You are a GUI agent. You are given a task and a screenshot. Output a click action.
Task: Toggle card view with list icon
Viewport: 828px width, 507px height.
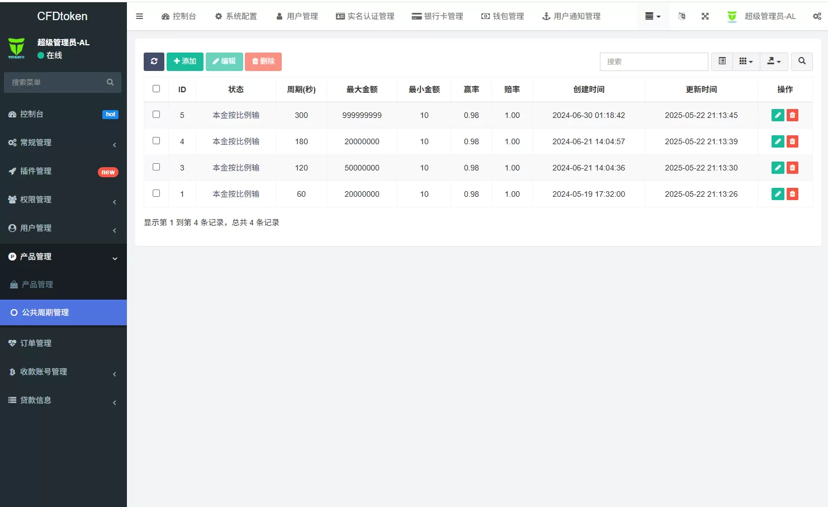(721, 61)
